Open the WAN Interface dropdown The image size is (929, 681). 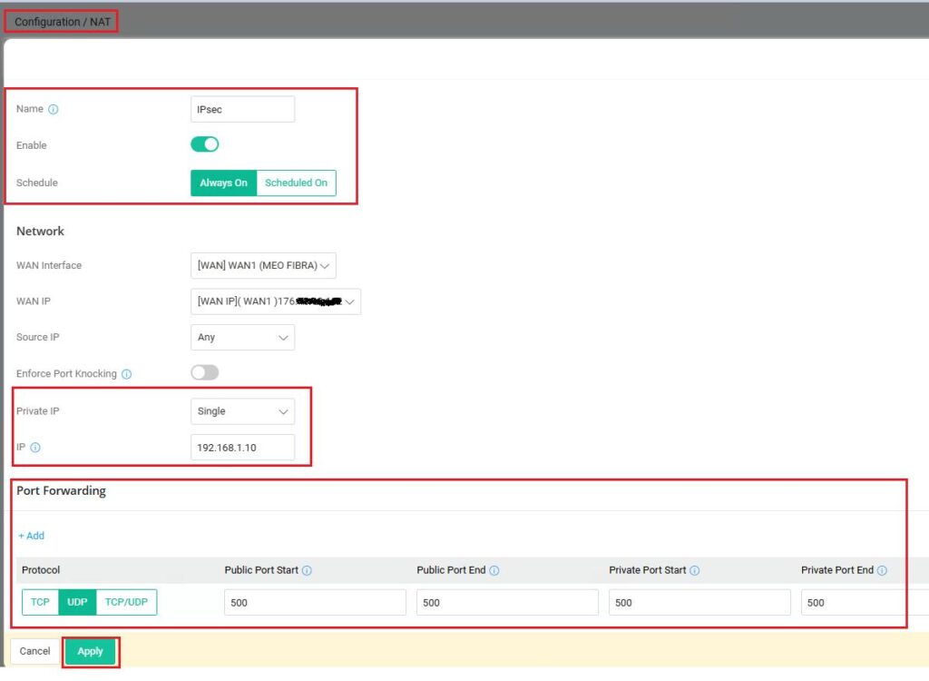pyautogui.click(x=263, y=265)
